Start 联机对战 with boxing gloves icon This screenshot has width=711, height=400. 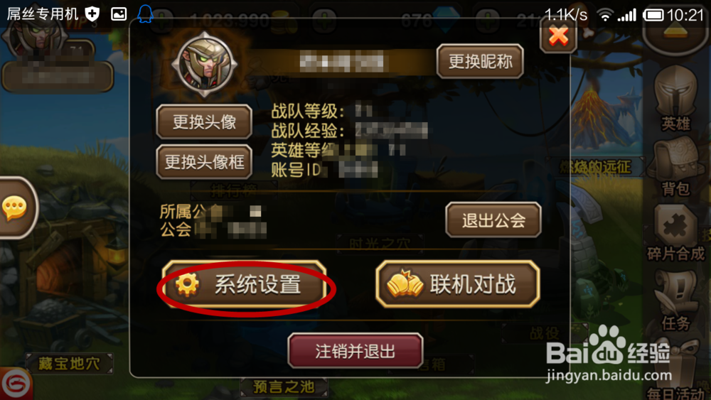pos(457,284)
